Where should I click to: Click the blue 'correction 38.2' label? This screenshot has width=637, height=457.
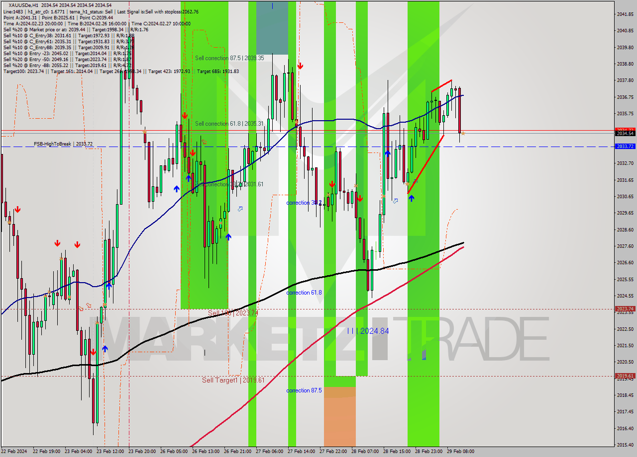click(x=304, y=203)
